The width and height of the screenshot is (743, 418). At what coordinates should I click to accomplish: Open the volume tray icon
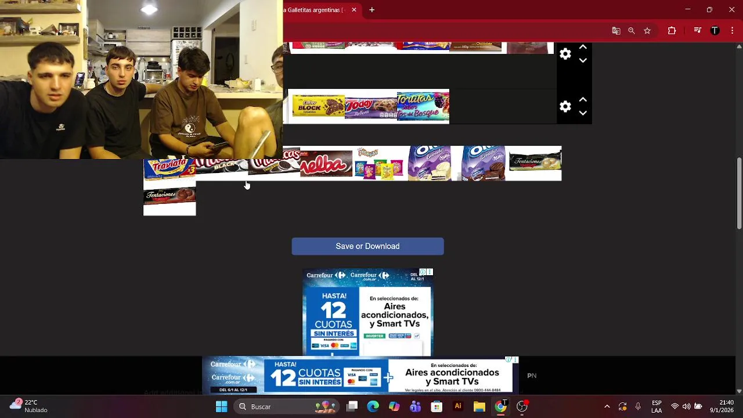[x=686, y=407]
